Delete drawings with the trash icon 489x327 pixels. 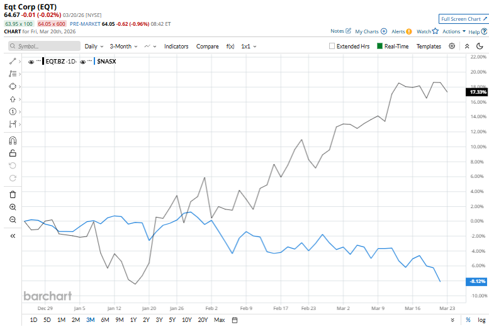[x=13, y=194]
